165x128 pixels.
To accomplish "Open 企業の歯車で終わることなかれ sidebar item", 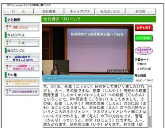I will [x=22, y=58].
